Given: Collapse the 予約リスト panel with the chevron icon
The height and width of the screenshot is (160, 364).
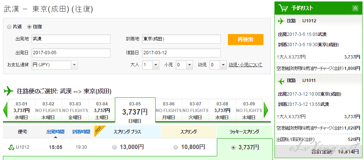Looking at the screenshot, I should (x=355, y=8).
